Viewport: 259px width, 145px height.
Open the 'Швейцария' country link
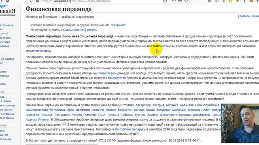[202, 115]
